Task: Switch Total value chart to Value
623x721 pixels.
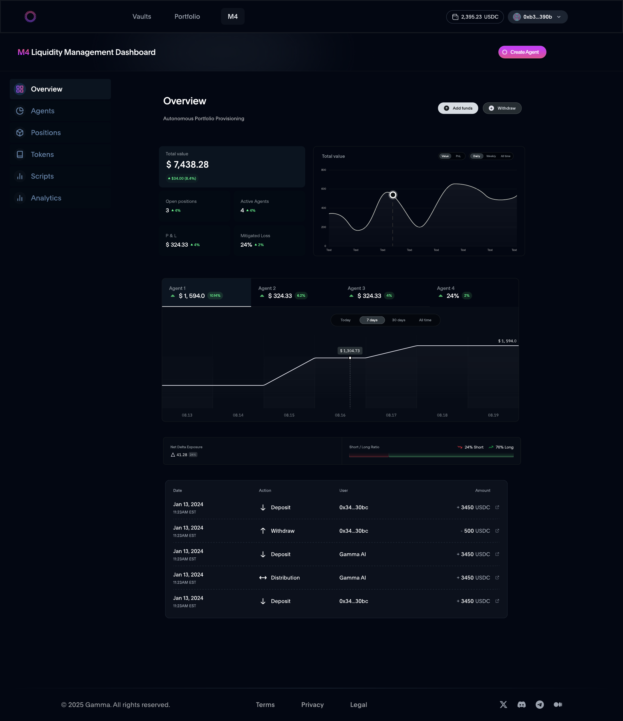Action: pos(445,156)
